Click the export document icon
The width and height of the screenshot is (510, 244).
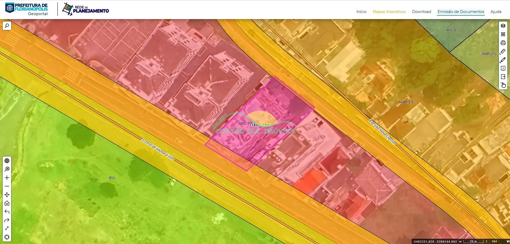[x=503, y=77]
